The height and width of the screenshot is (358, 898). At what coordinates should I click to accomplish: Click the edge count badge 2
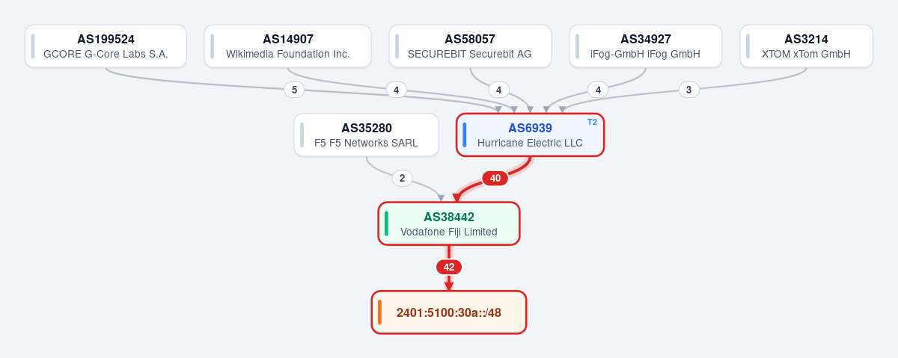(x=402, y=178)
